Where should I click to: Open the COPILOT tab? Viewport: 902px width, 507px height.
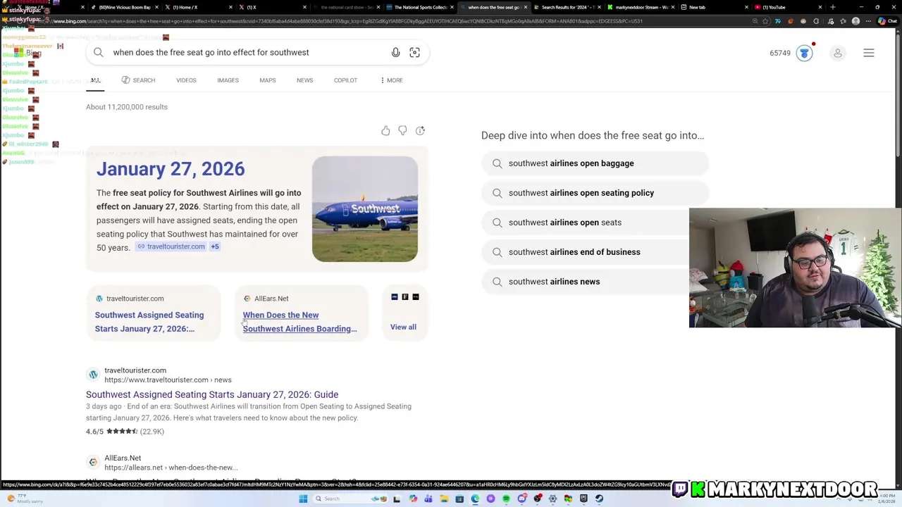(345, 80)
